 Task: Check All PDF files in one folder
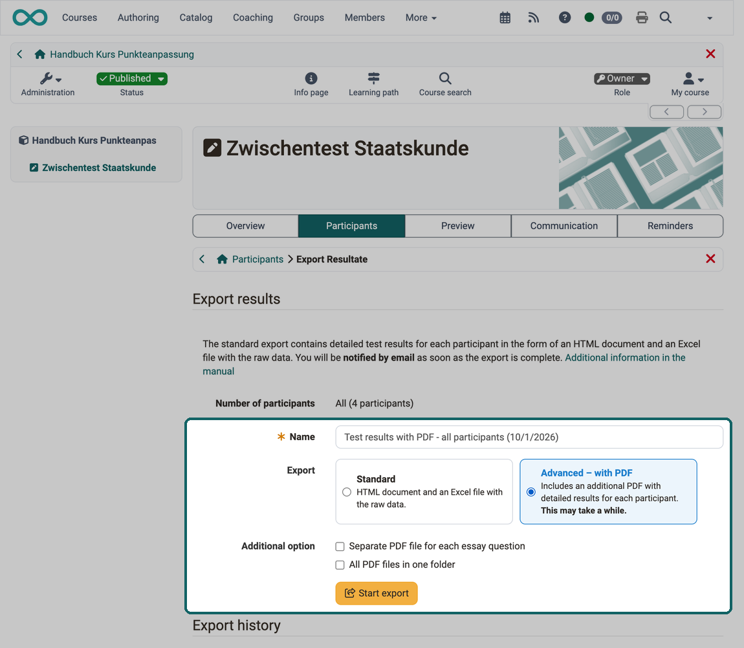(x=340, y=565)
